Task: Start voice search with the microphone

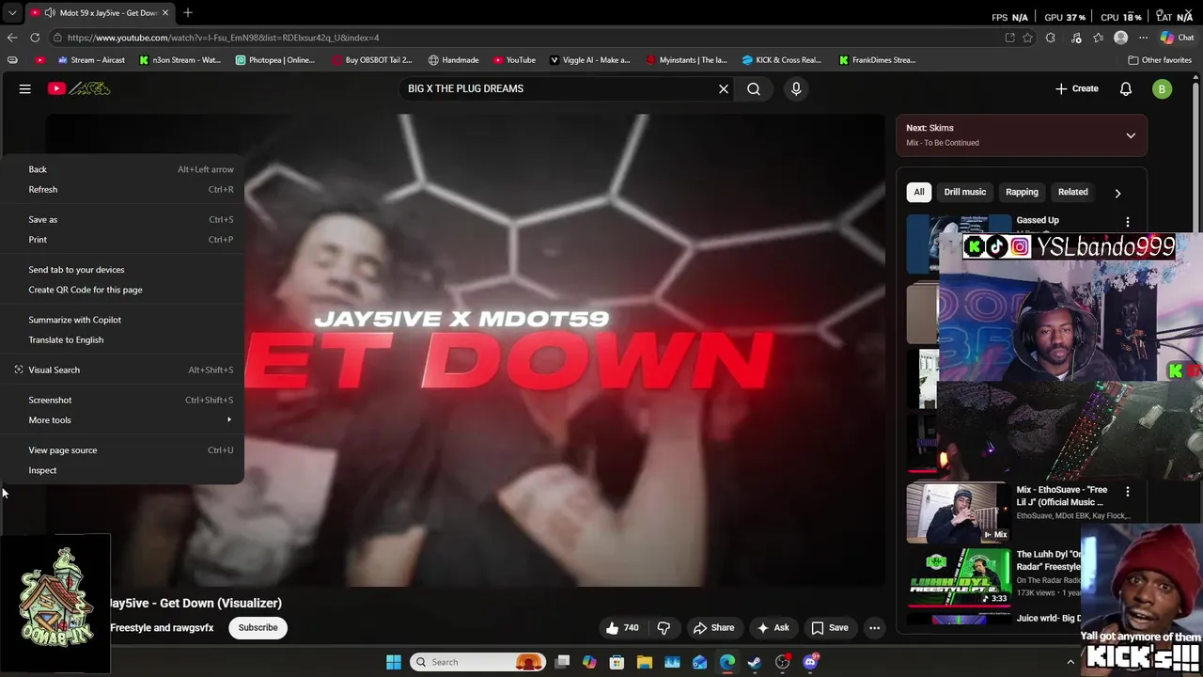Action: [796, 88]
